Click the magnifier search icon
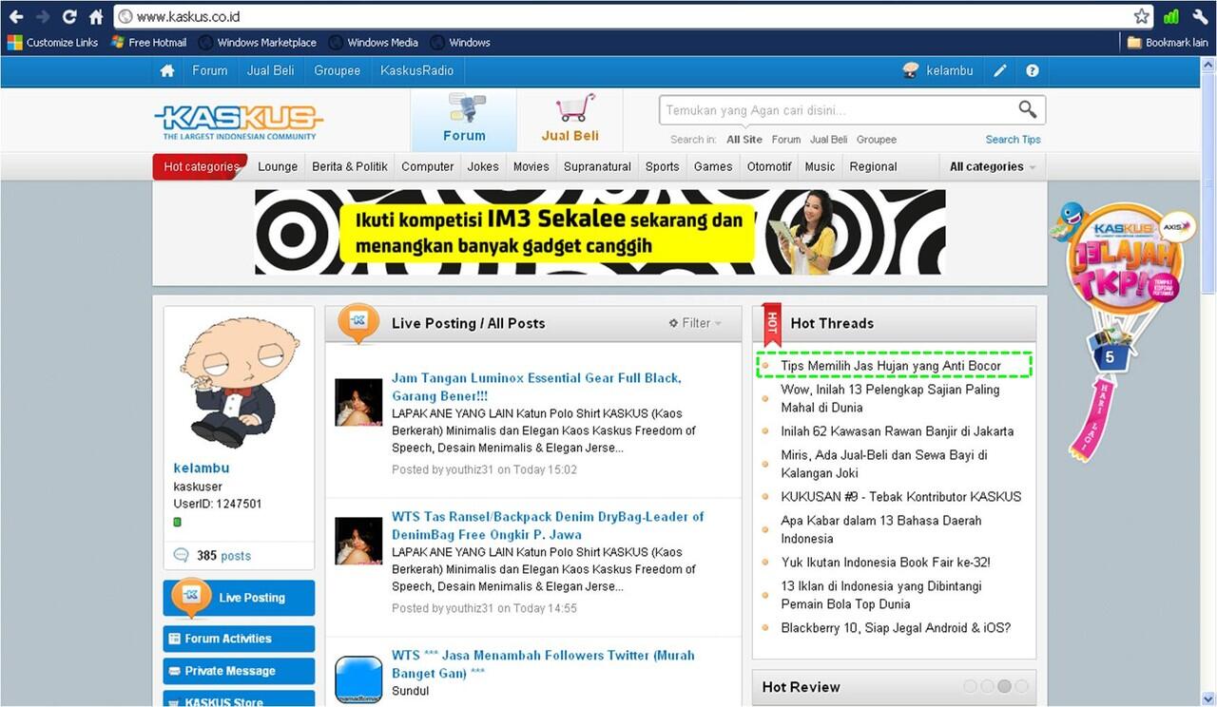Screen dimensions: 1217x707 (x=1028, y=109)
